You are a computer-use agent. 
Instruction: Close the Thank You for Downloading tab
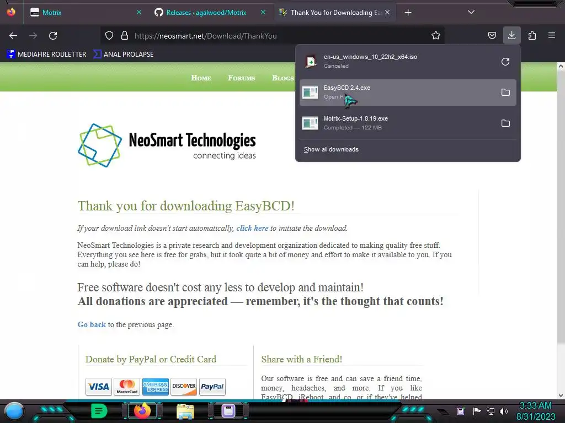387,12
